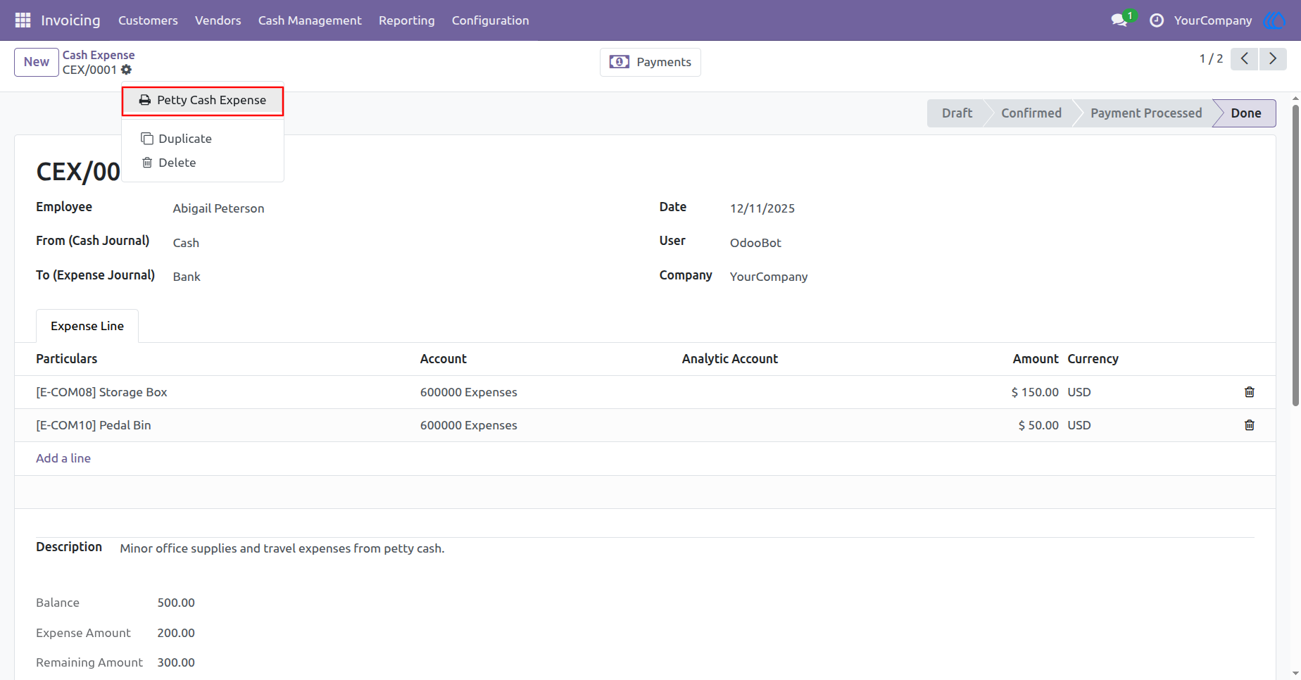The width and height of the screenshot is (1301, 680).
Task: Open the Reporting menu
Action: (407, 20)
